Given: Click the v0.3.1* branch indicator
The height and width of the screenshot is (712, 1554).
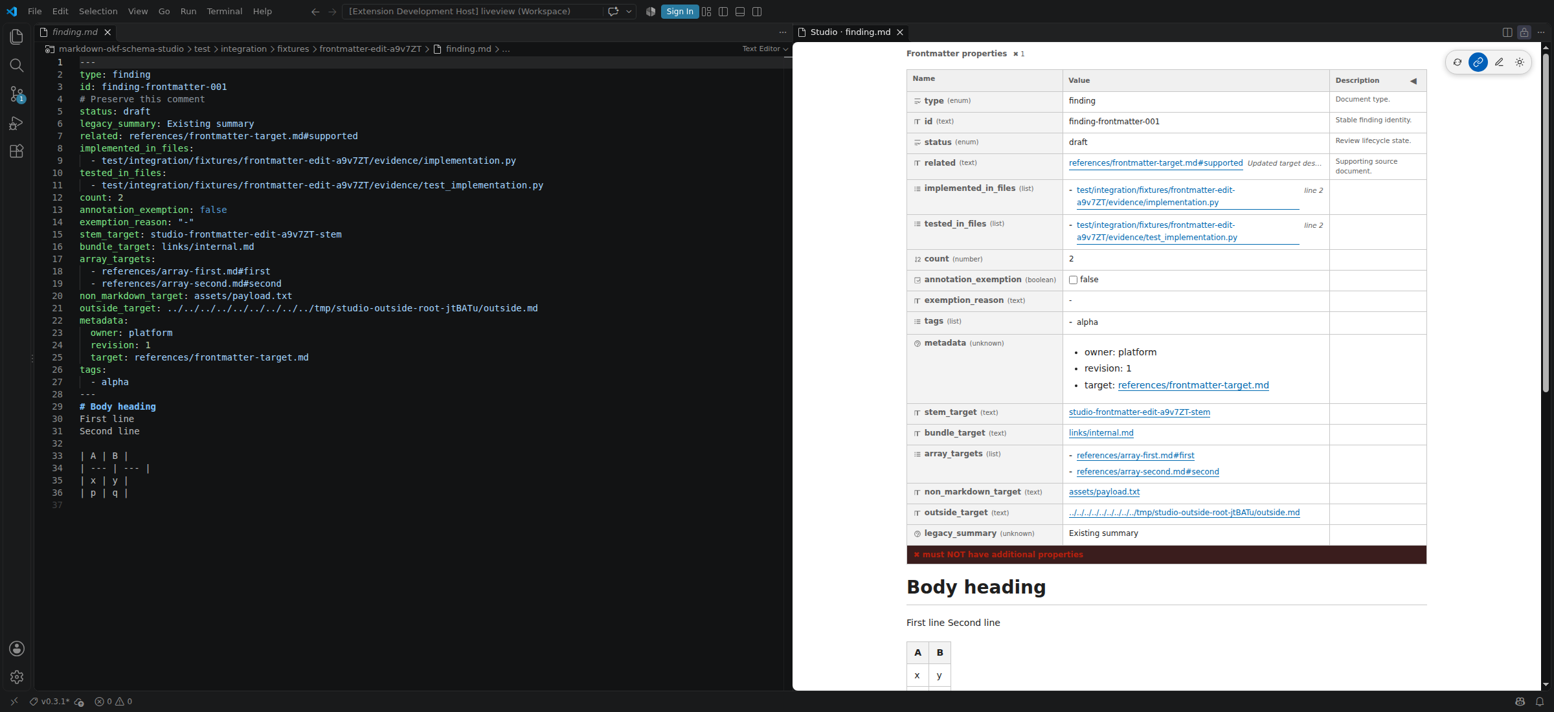Looking at the screenshot, I should pyautogui.click(x=50, y=701).
